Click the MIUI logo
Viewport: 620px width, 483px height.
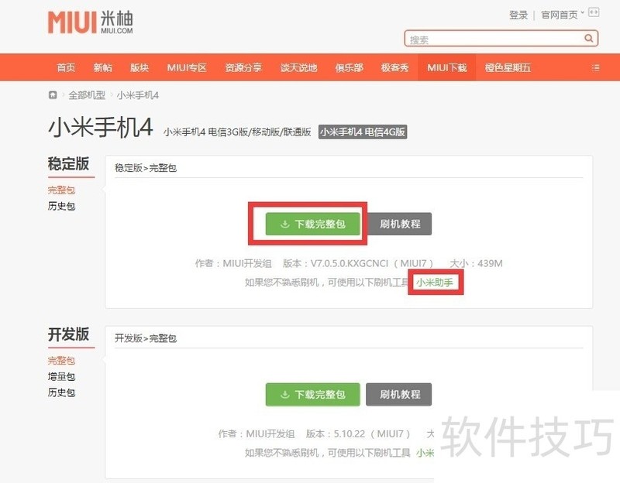coord(90,22)
